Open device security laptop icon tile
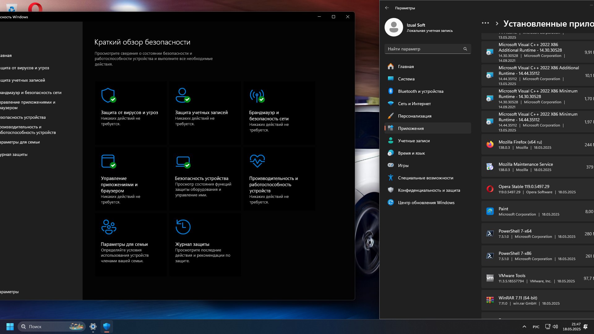 pos(205,179)
